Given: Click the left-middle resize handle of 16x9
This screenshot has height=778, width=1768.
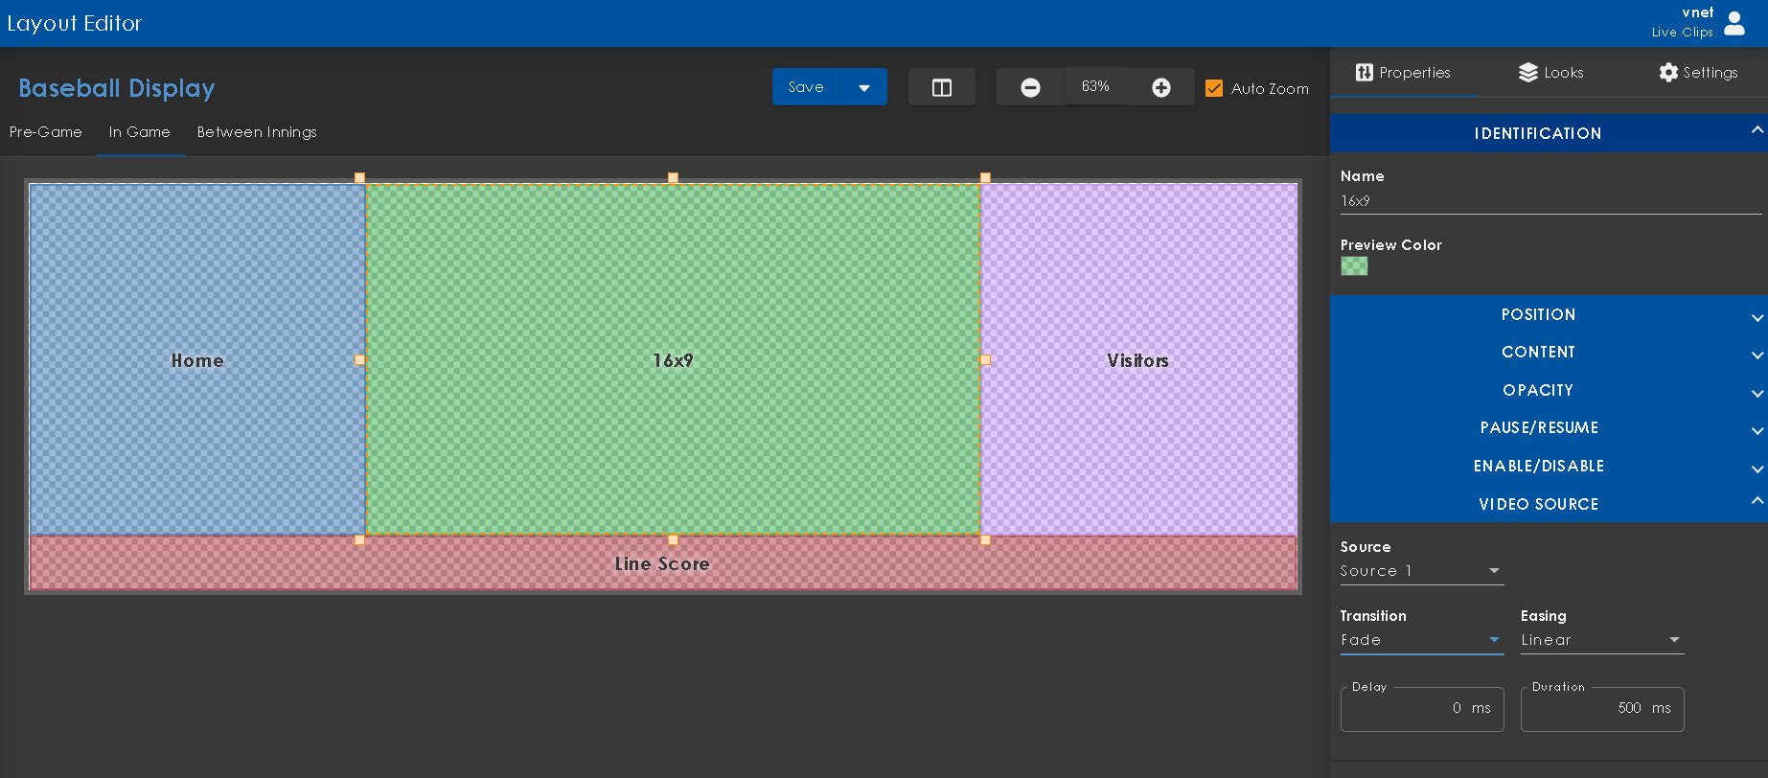Looking at the screenshot, I should [x=359, y=360].
